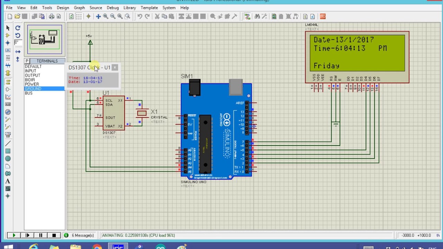Image resolution: width=443 pixels, height=249 pixels.
Task: Select junction dot mode
Action: (x=8, y=43)
